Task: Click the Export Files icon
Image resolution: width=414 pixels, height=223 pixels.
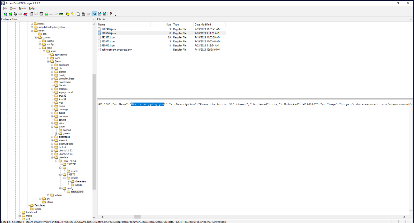Action: (x=78, y=14)
